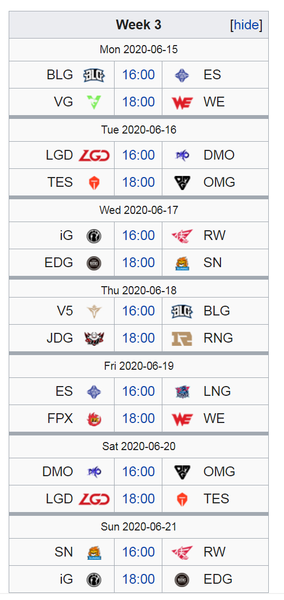The image size is (284, 600).
Task: Click the Vici Gaming green logo
Action: (94, 102)
